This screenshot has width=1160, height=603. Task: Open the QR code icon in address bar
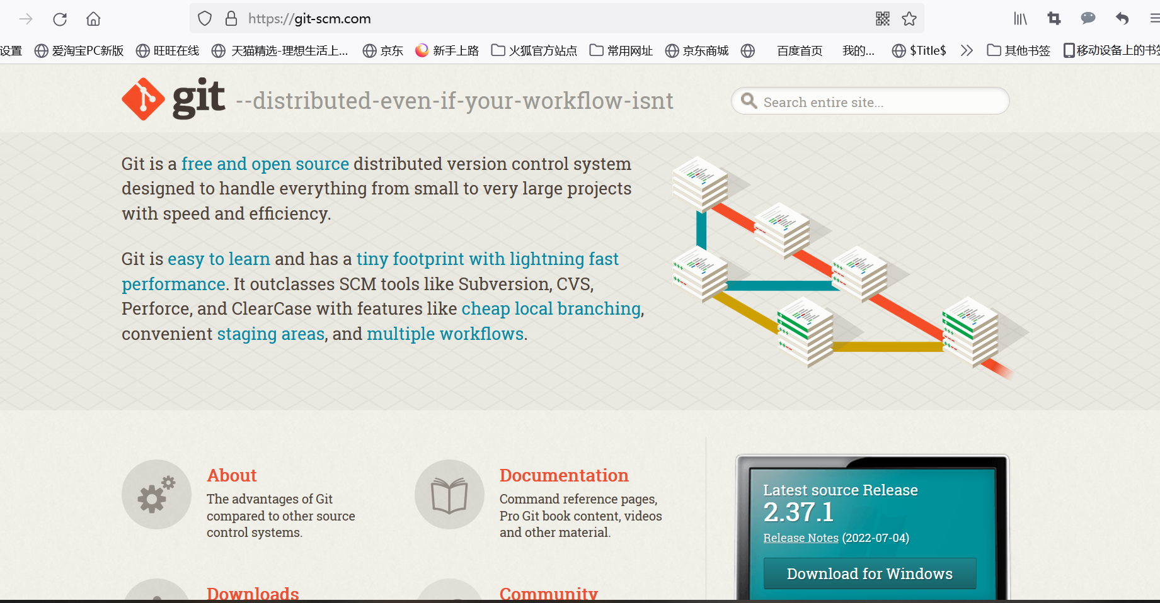coord(883,19)
